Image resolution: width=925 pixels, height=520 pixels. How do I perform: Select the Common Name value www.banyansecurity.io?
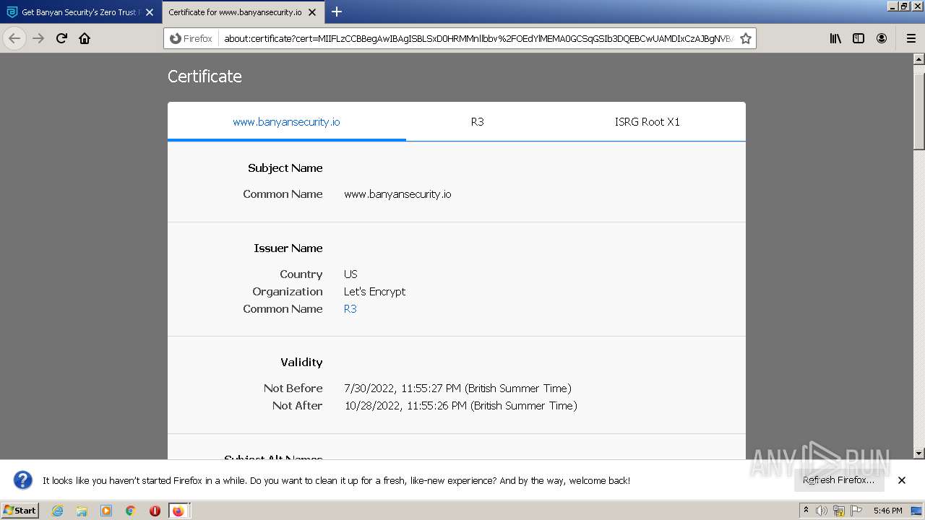pos(397,194)
